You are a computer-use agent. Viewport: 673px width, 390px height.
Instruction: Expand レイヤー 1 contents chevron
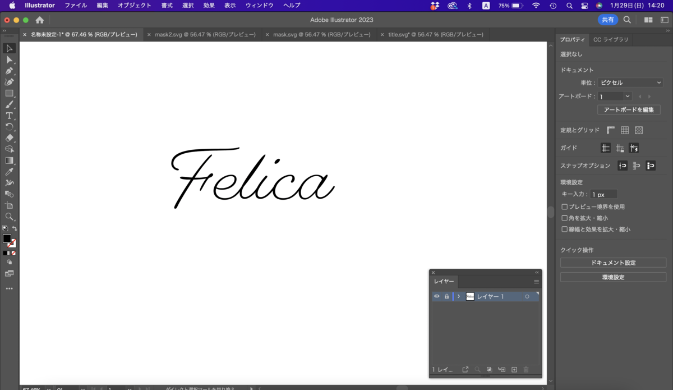coord(459,296)
